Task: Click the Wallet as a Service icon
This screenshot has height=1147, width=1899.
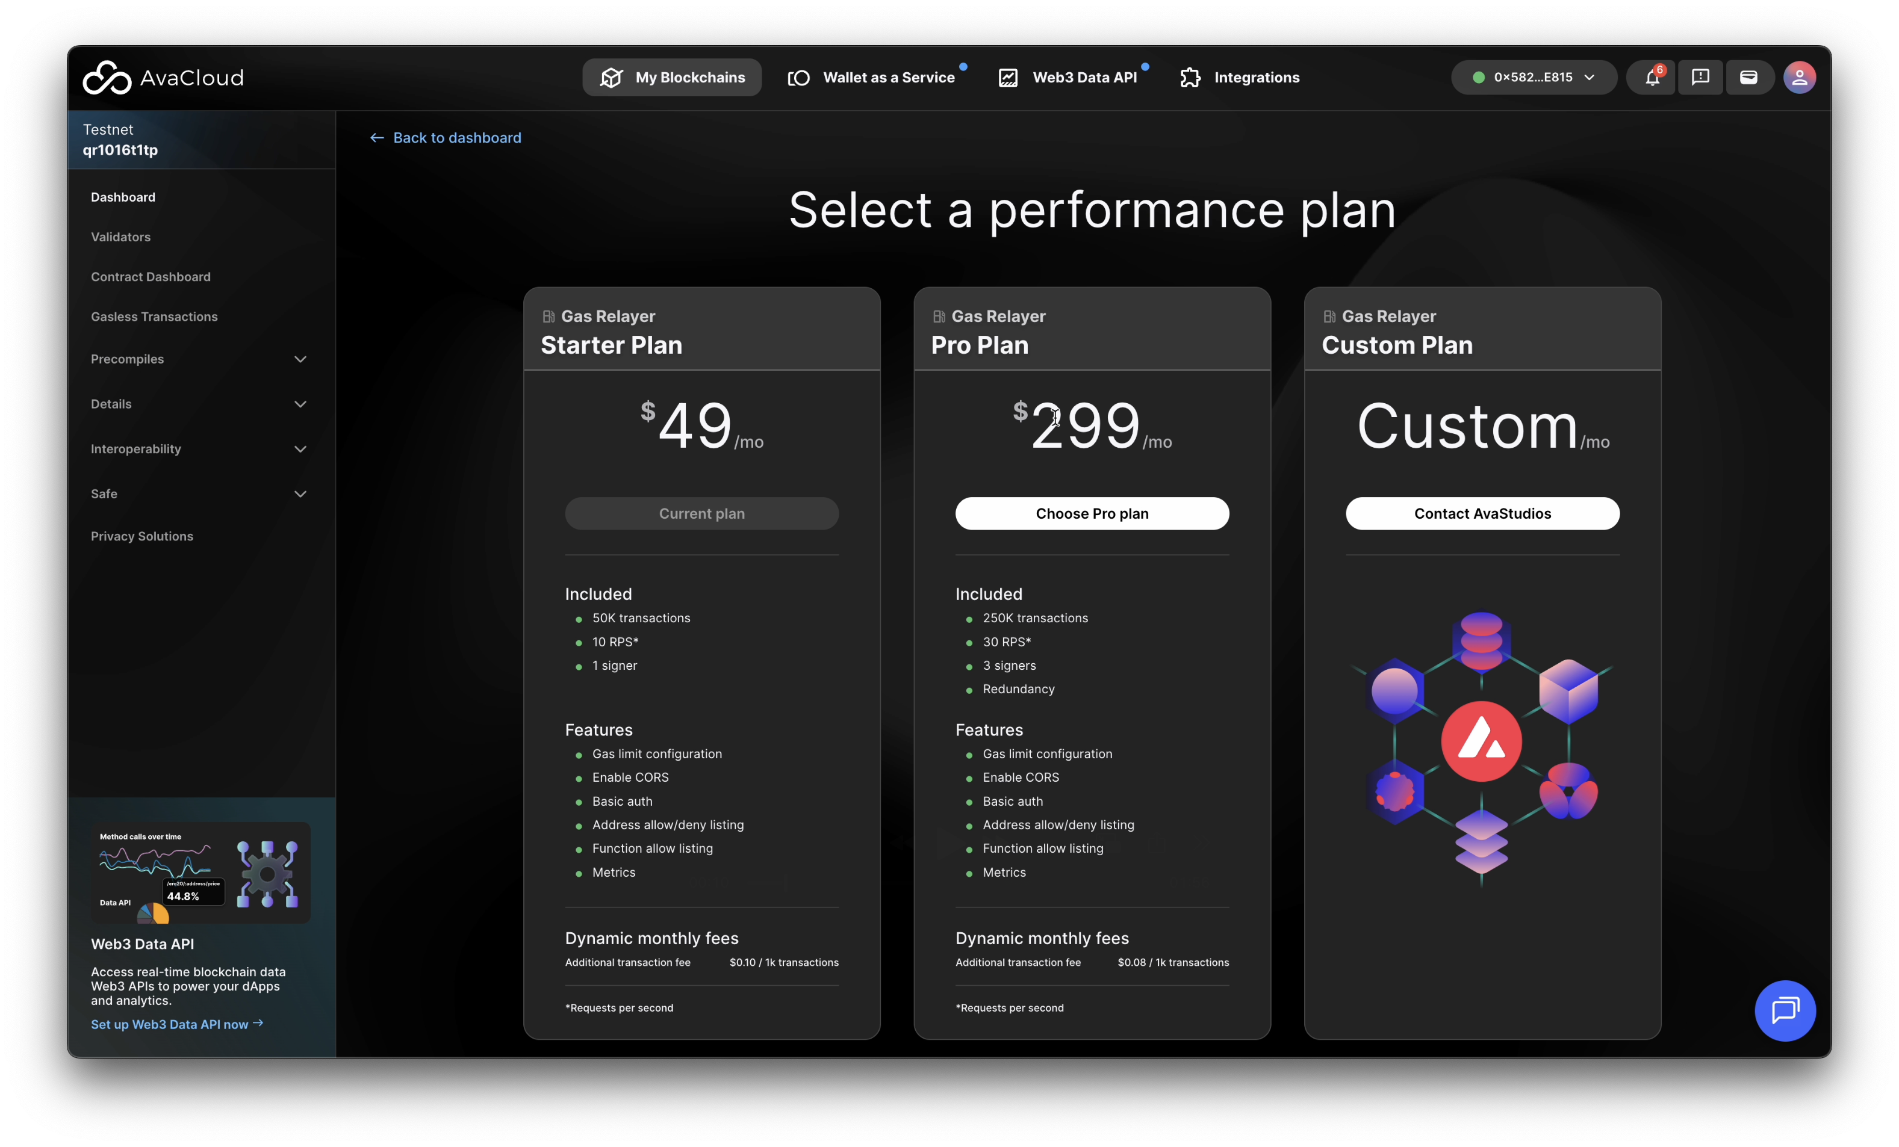Action: tap(798, 77)
